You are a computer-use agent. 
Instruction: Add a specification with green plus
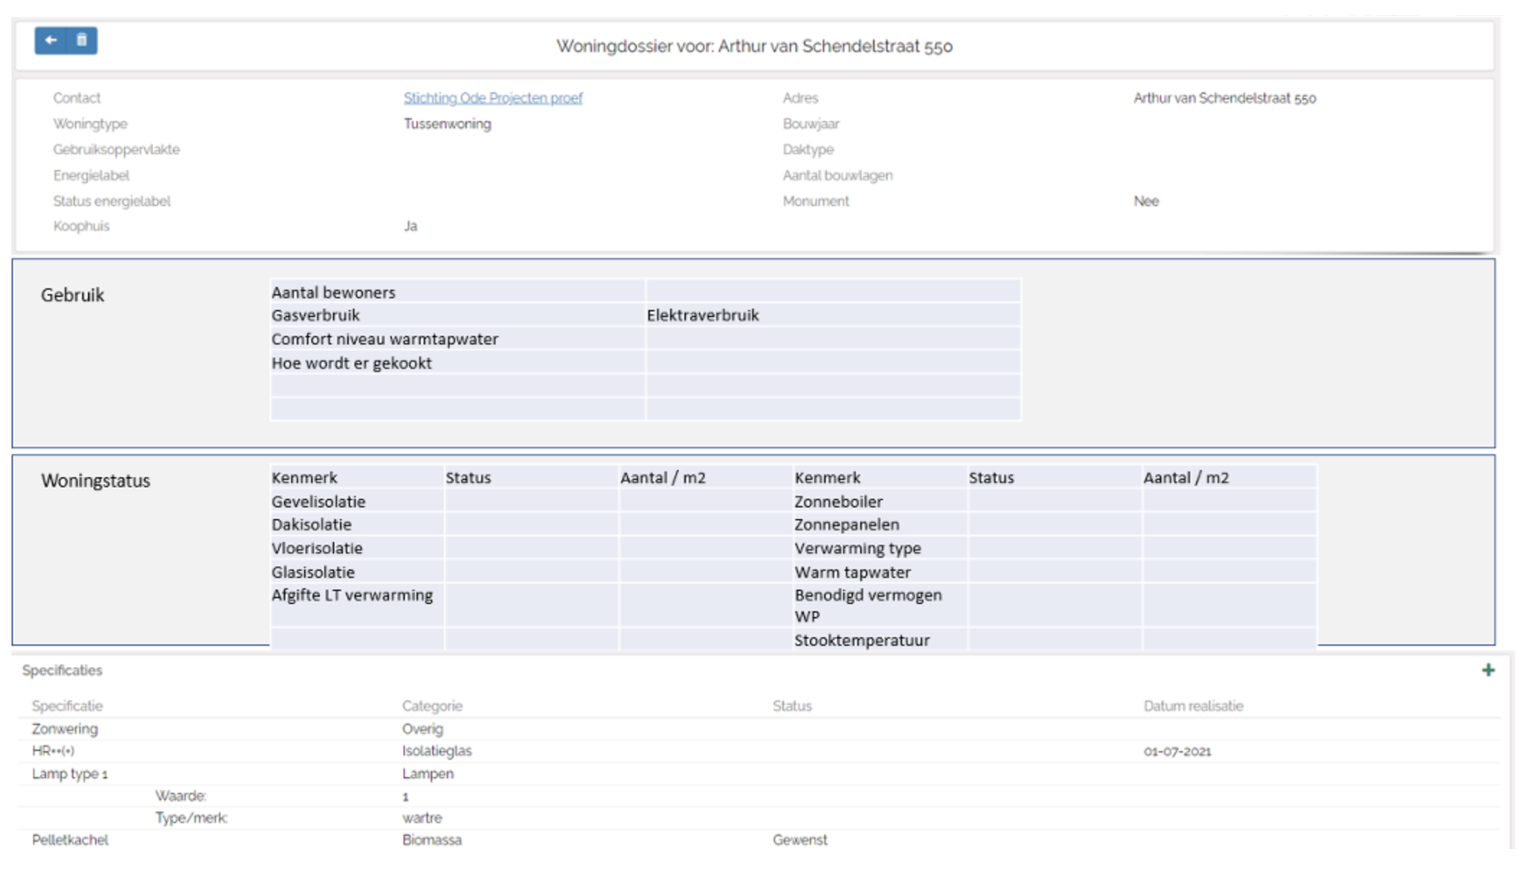[1488, 670]
